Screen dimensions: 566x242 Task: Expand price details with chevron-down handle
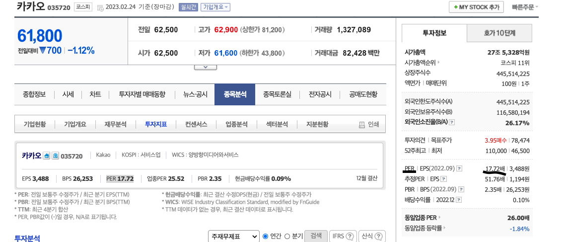click(x=206, y=67)
